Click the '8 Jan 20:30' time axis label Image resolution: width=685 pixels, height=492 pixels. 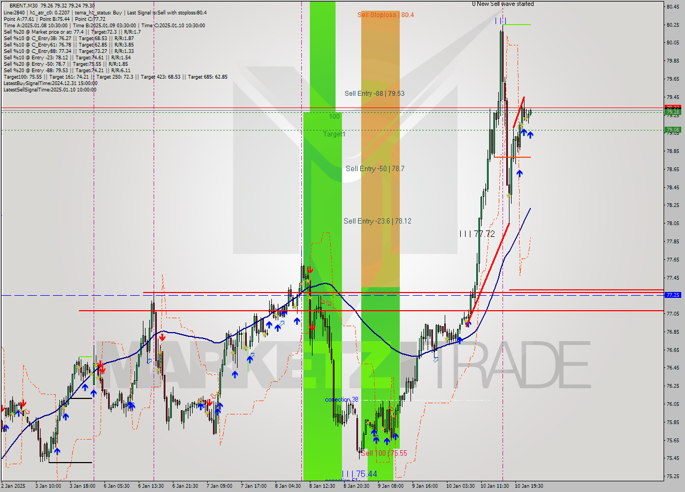tap(356, 486)
